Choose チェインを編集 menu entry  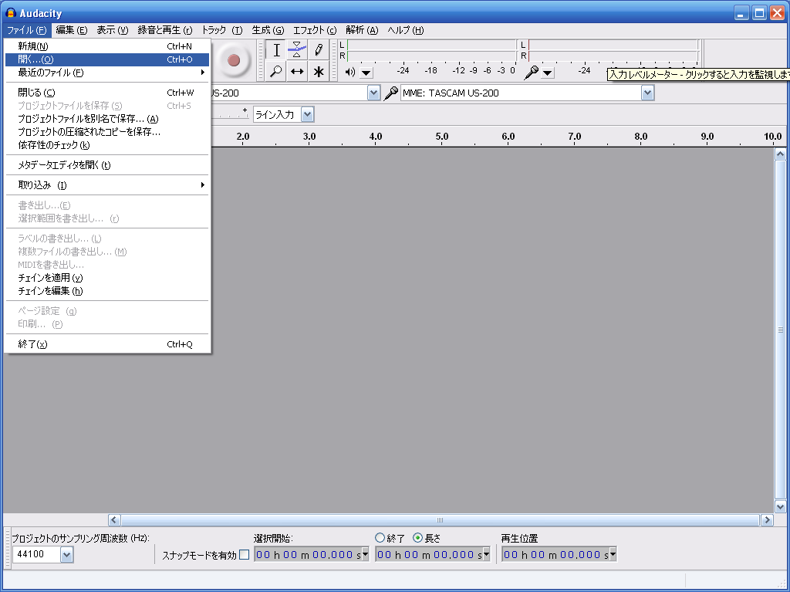point(106,291)
